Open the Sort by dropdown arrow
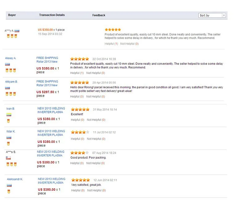This screenshot has height=205, width=247. [224, 15]
